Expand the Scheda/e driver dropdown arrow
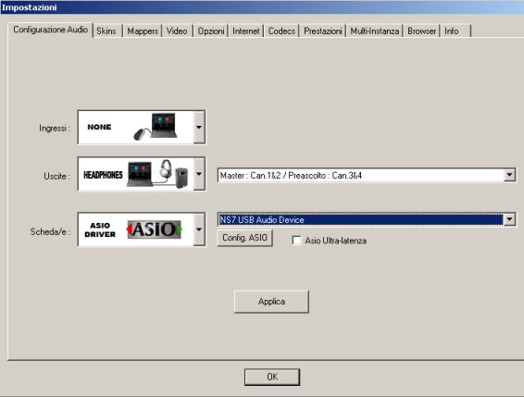 coord(199,230)
